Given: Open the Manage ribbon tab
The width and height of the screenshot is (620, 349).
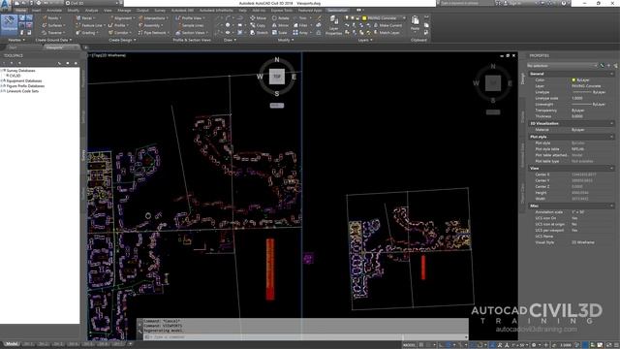Looking at the screenshot, I should (x=124, y=11).
